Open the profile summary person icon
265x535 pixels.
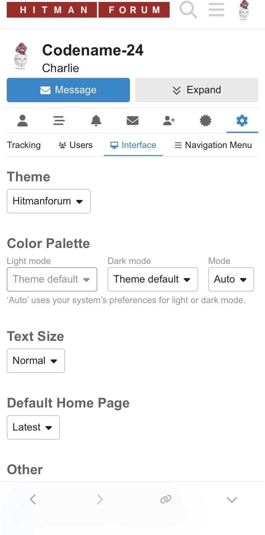click(22, 121)
